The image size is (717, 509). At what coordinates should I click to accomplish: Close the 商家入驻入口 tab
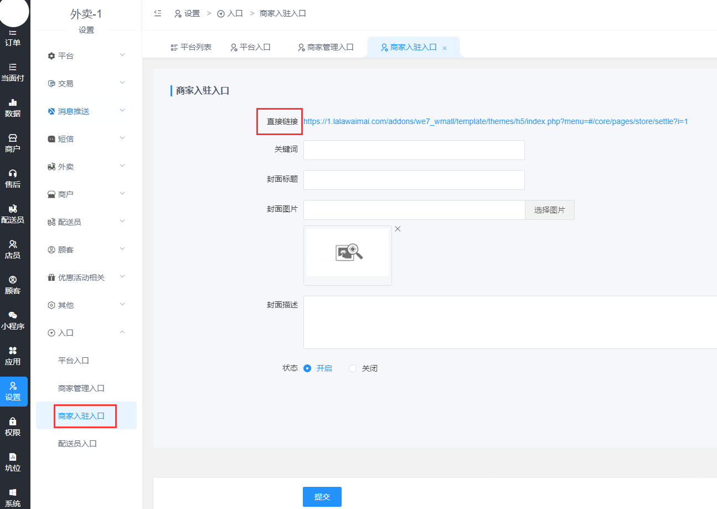(445, 48)
